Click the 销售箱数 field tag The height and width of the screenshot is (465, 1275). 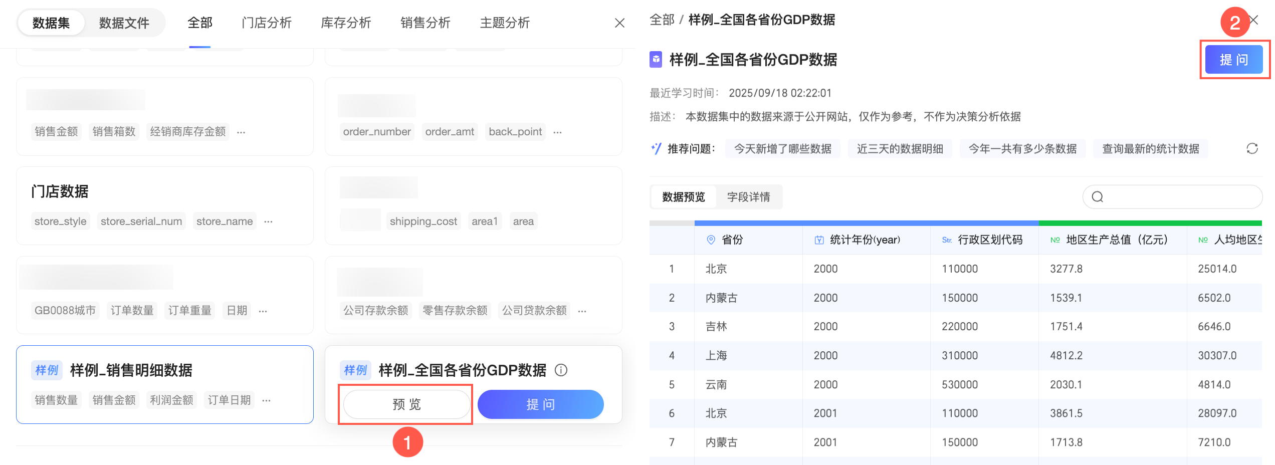click(x=114, y=132)
